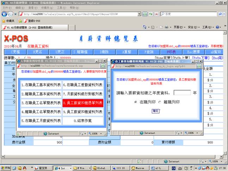Click the red highlighted 8.員工薪資扣繳憑單列表
Viewport: 228px width, 171px height.
click(x=83, y=103)
